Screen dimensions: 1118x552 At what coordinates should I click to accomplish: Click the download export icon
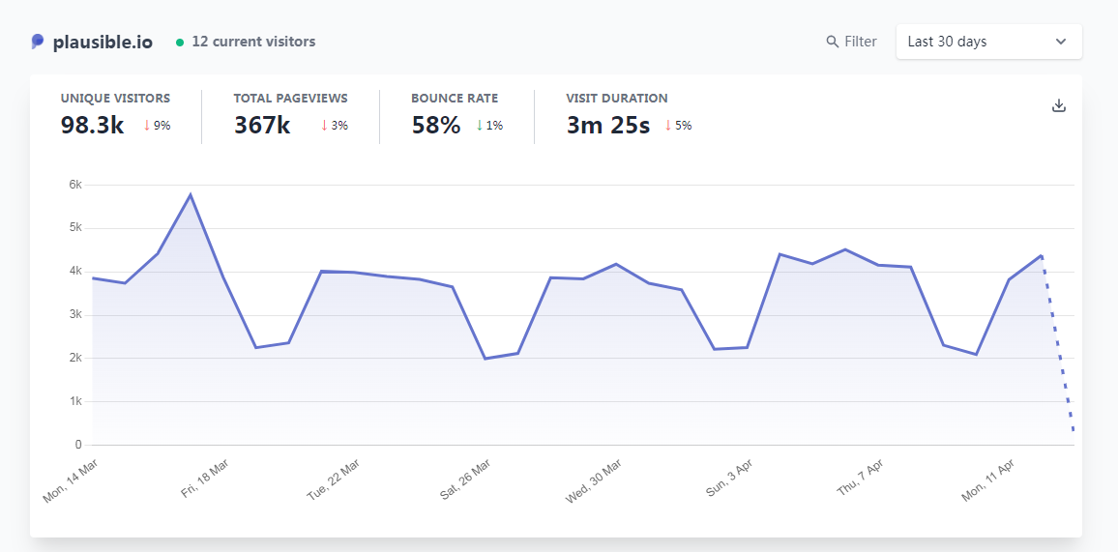coord(1059,106)
